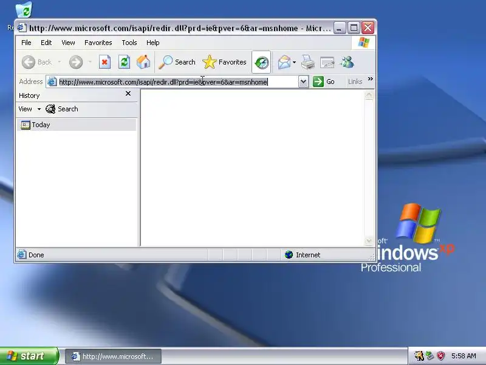Image resolution: width=486 pixels, height=365 pixels.
Task: Expand the Today history entry
Action: pos(77,125)
